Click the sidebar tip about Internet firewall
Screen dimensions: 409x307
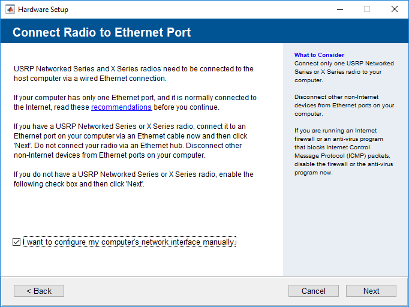pos(344,151)
